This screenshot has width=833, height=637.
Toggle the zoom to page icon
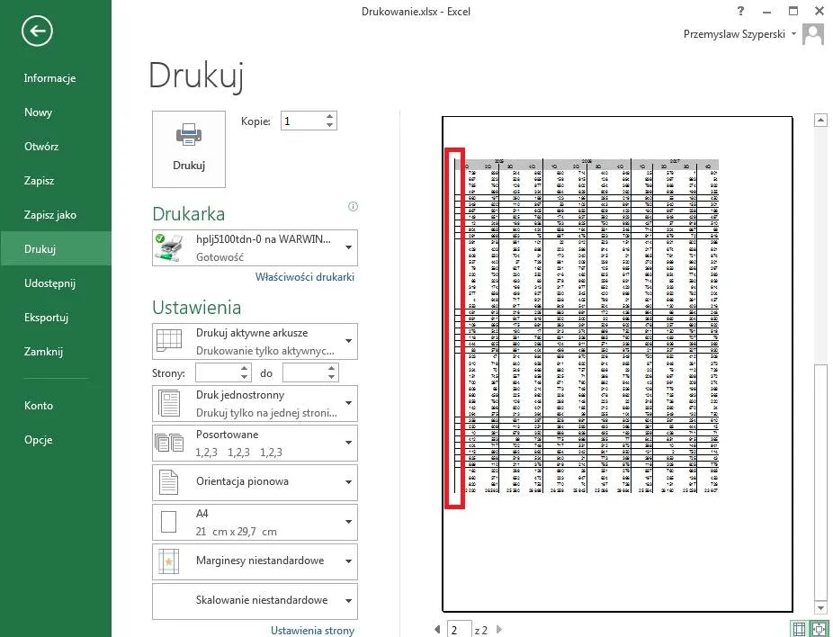coord(818,629)
